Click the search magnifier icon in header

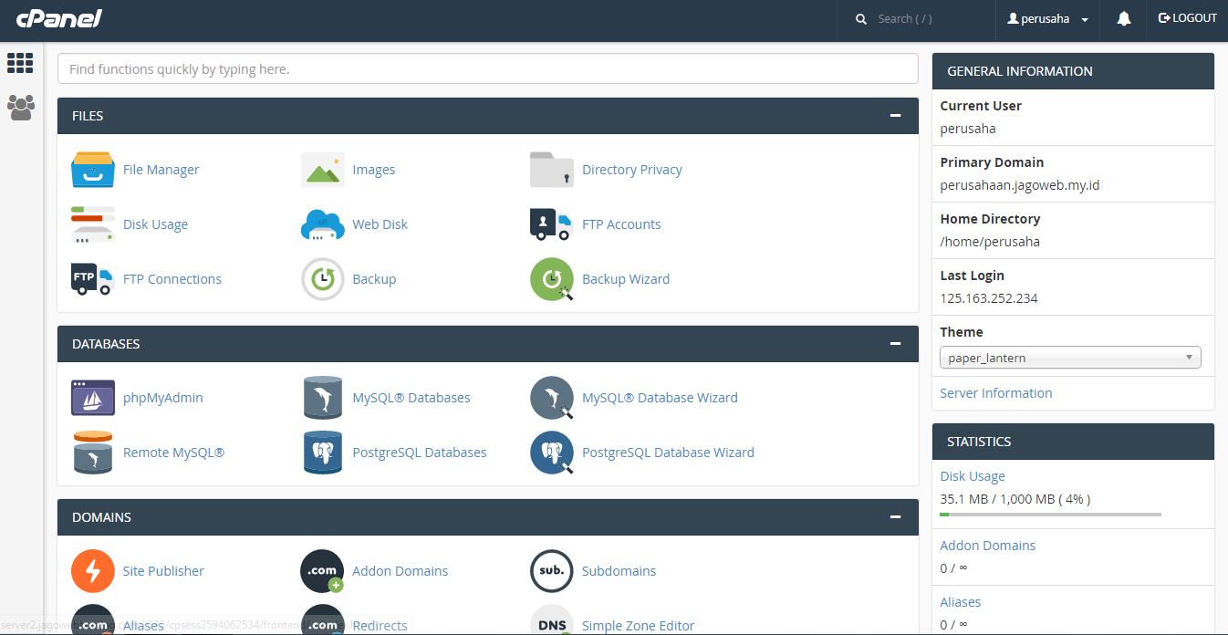click(861, 18)
